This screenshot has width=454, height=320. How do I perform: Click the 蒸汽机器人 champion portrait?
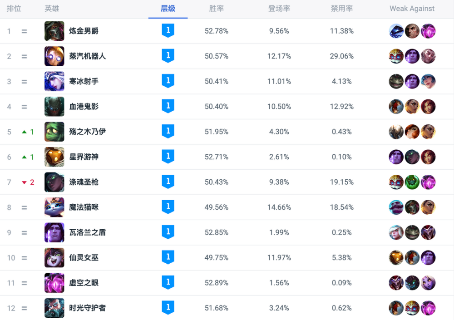click(54, 56)
